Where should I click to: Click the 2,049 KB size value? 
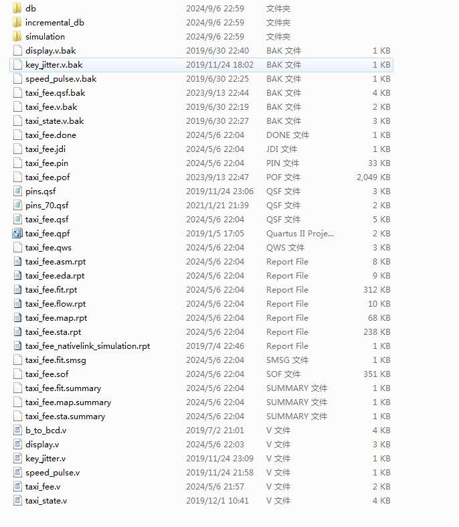point(373,177)
